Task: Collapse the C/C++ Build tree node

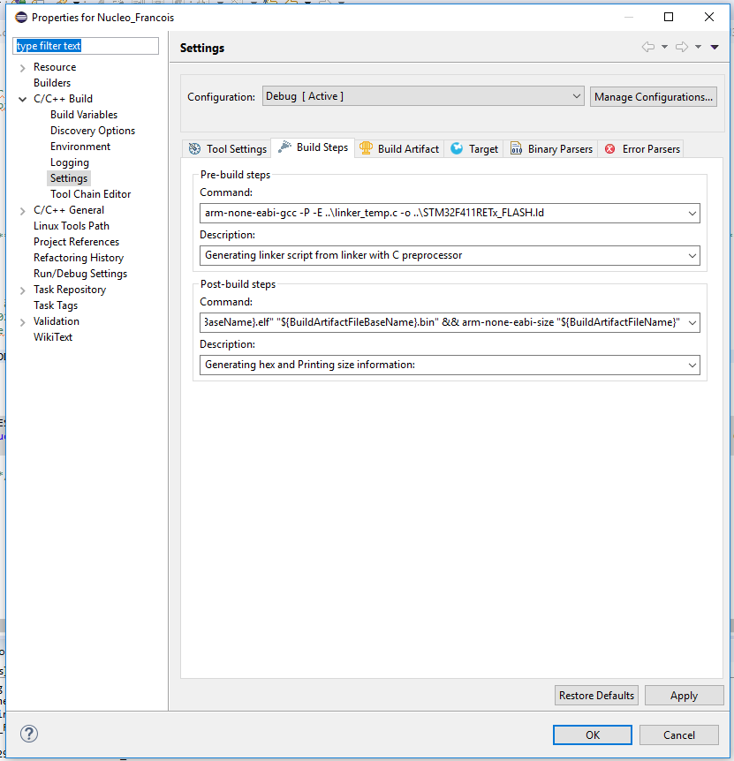Action: tap(22, 99)
